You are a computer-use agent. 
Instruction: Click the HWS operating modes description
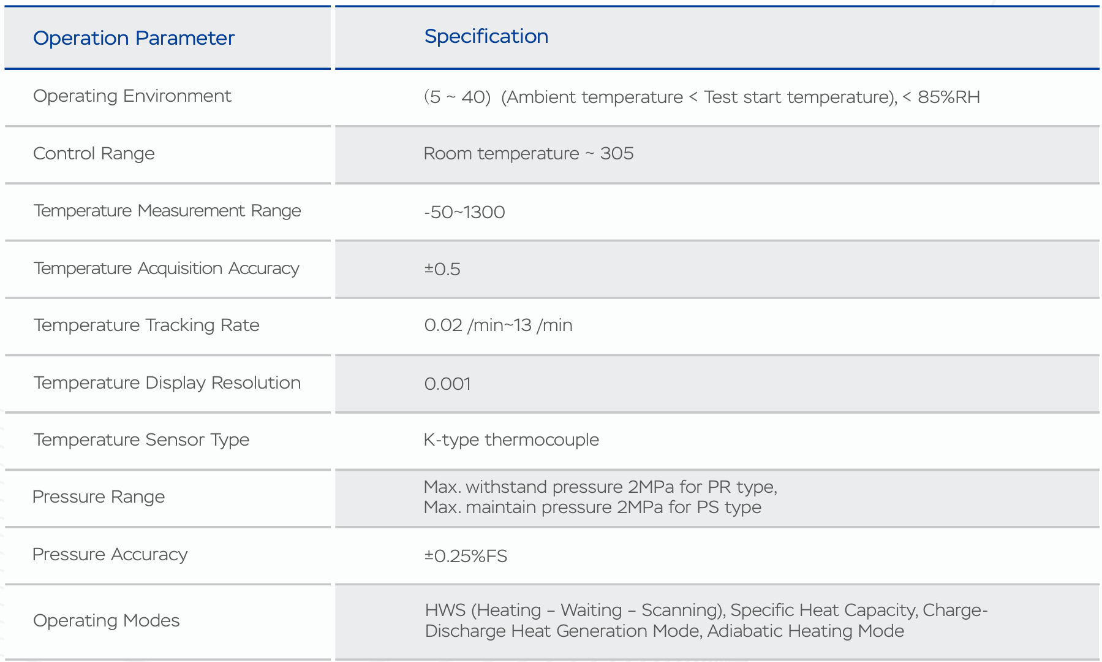click(706, 620)
